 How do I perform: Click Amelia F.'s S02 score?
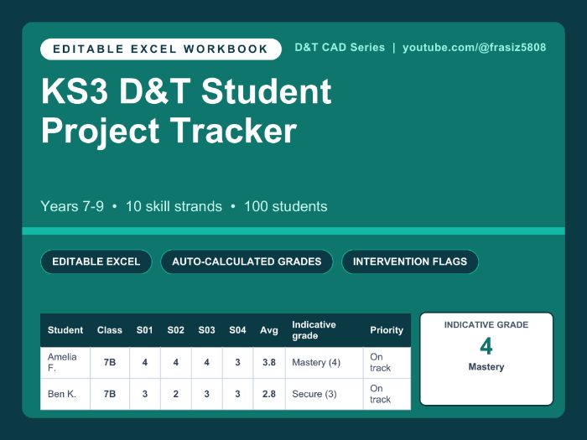175,363
